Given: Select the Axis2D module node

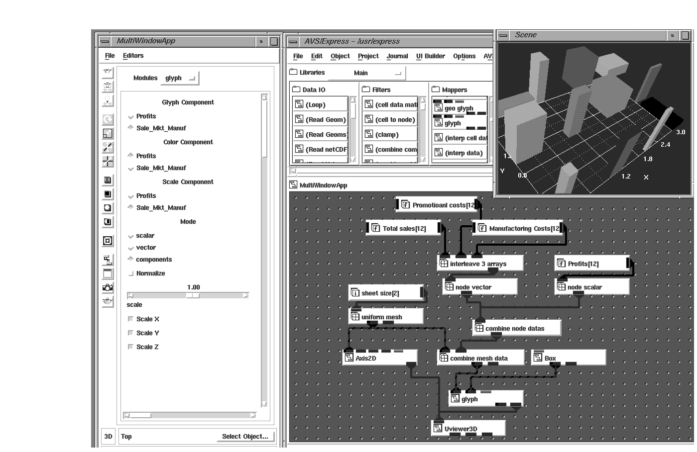Looking at the screenshot, I should point(366,358).
